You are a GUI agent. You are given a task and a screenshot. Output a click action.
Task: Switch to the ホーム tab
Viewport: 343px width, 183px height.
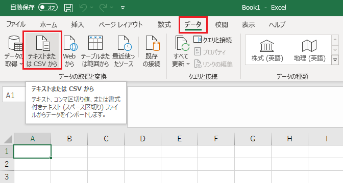coord(48,24)
